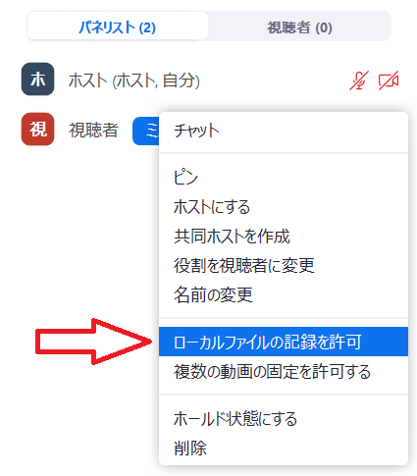Screen dimensions: 417x476
Task: Click the host's muted microphone icon
Action: 359,80
